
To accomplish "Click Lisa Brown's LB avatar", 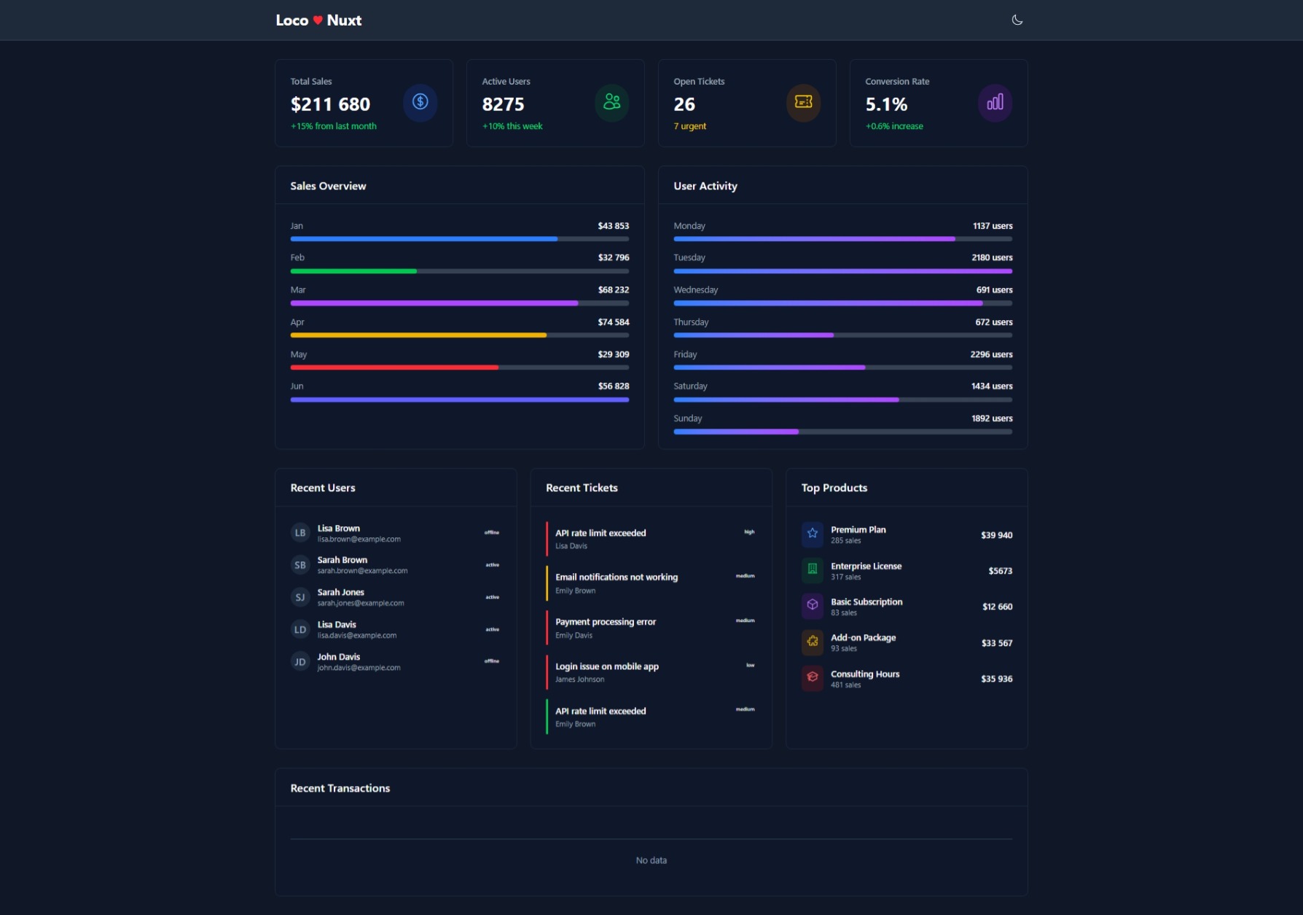I will pos(300,532).
